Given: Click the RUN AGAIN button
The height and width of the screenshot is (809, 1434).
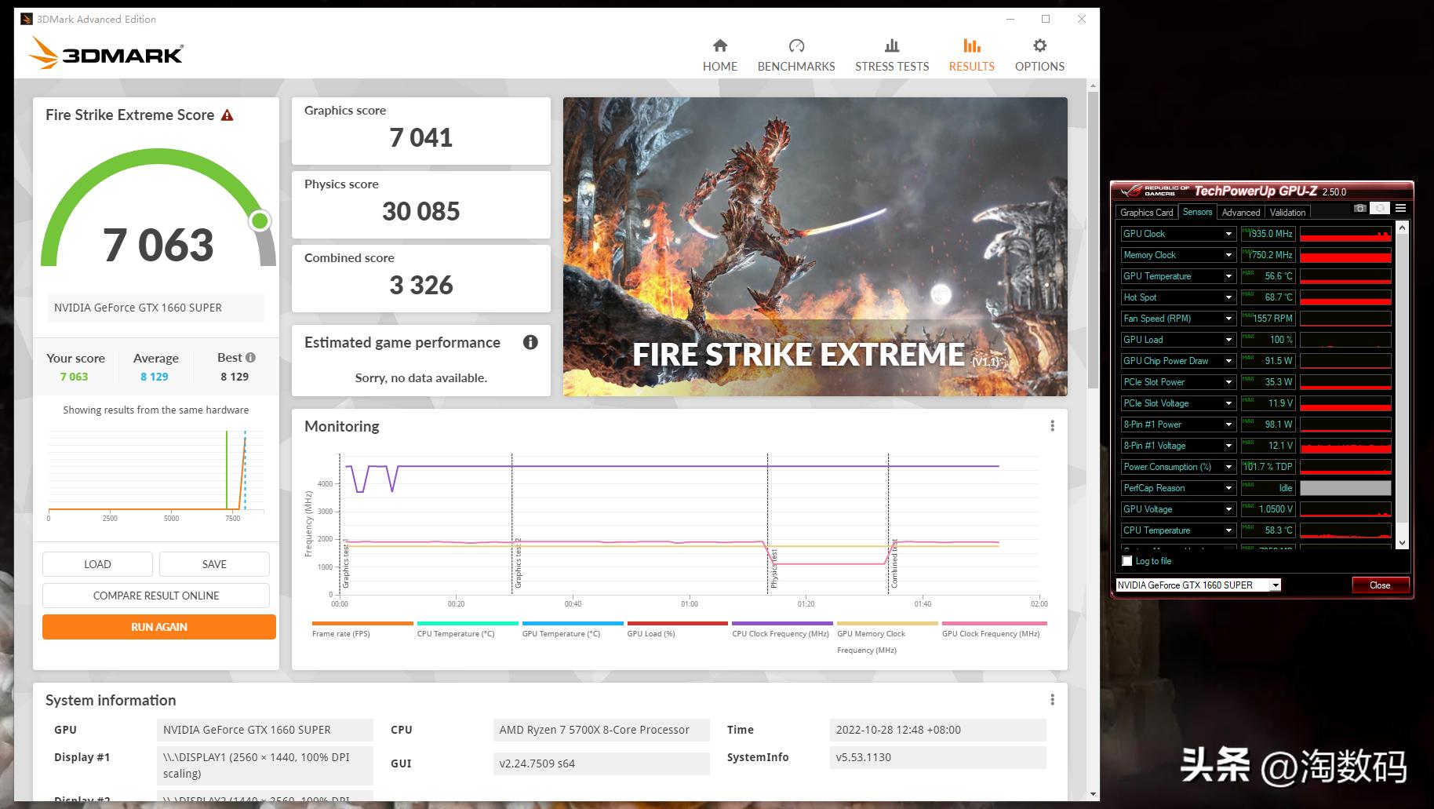Looking at the screenshot, I should [158, 626].
